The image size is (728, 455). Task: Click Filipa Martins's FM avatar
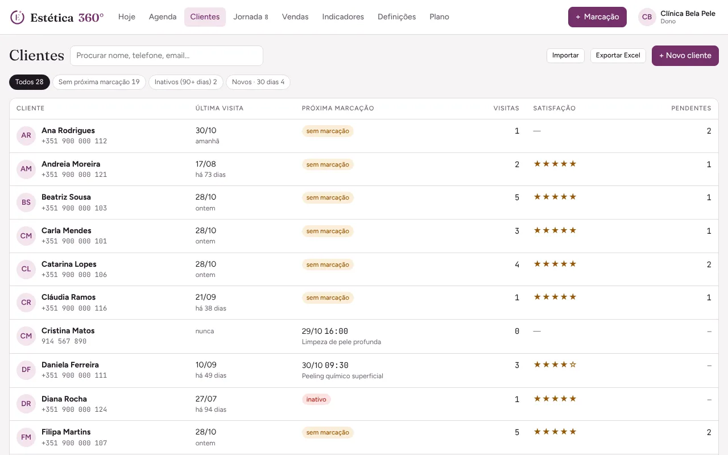tap(26, 437)
